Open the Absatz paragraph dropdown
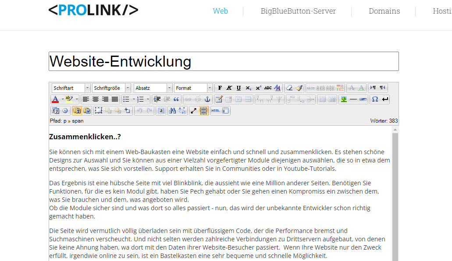Image resolution: width=452 pixels, height=261 pixels. (x=153, y=88)
